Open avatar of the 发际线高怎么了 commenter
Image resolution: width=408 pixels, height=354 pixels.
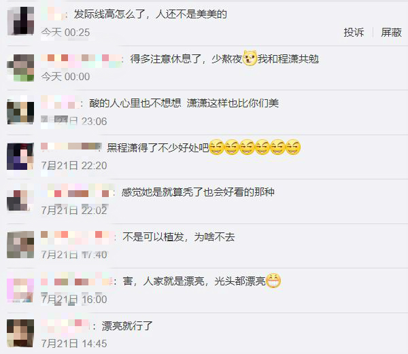[20, 21]
